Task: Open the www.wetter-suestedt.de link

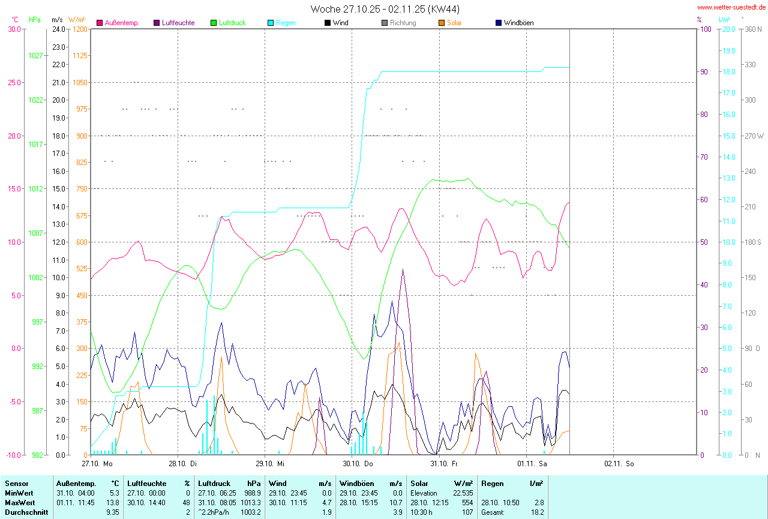Action: pos(731,7)
